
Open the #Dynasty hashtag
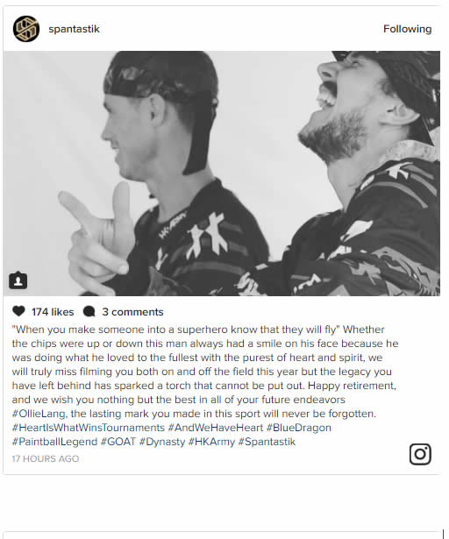162,442
